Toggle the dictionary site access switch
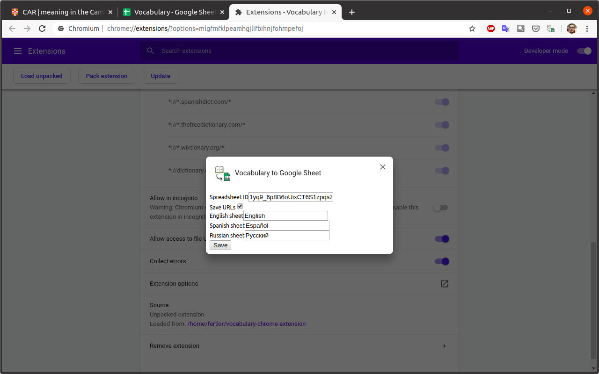The width and height of the screenshot is (599, 374). [x=442, y=171]
